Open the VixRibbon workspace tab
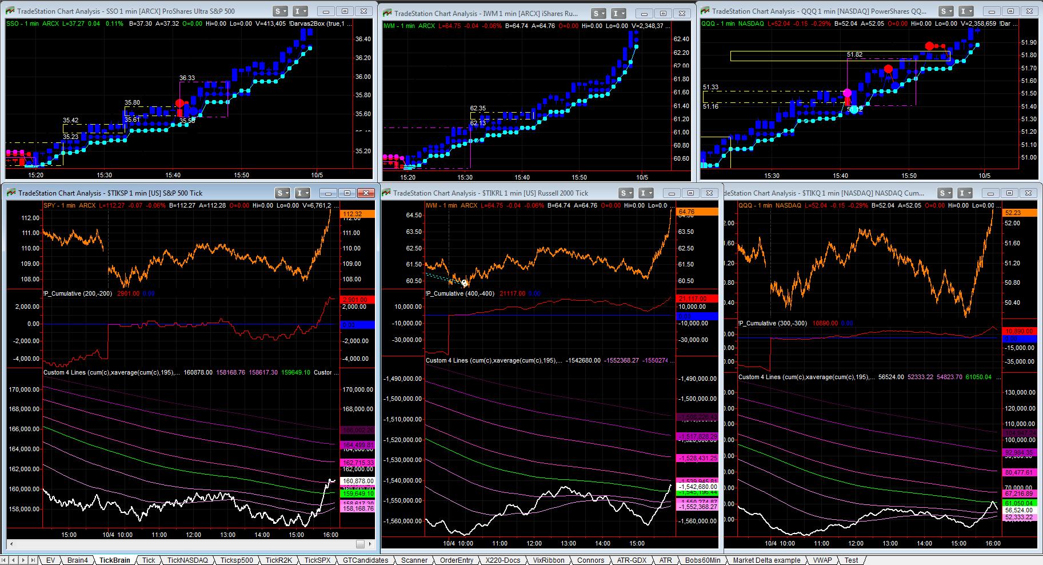 548,560
